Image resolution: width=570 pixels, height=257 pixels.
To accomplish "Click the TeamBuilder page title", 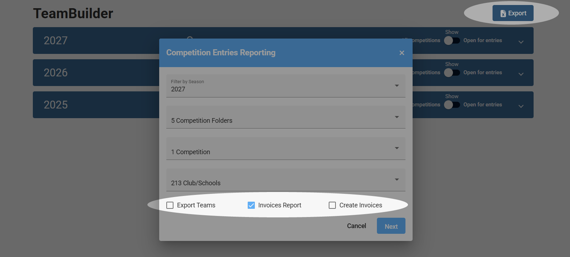I will (x=73, y=14).
